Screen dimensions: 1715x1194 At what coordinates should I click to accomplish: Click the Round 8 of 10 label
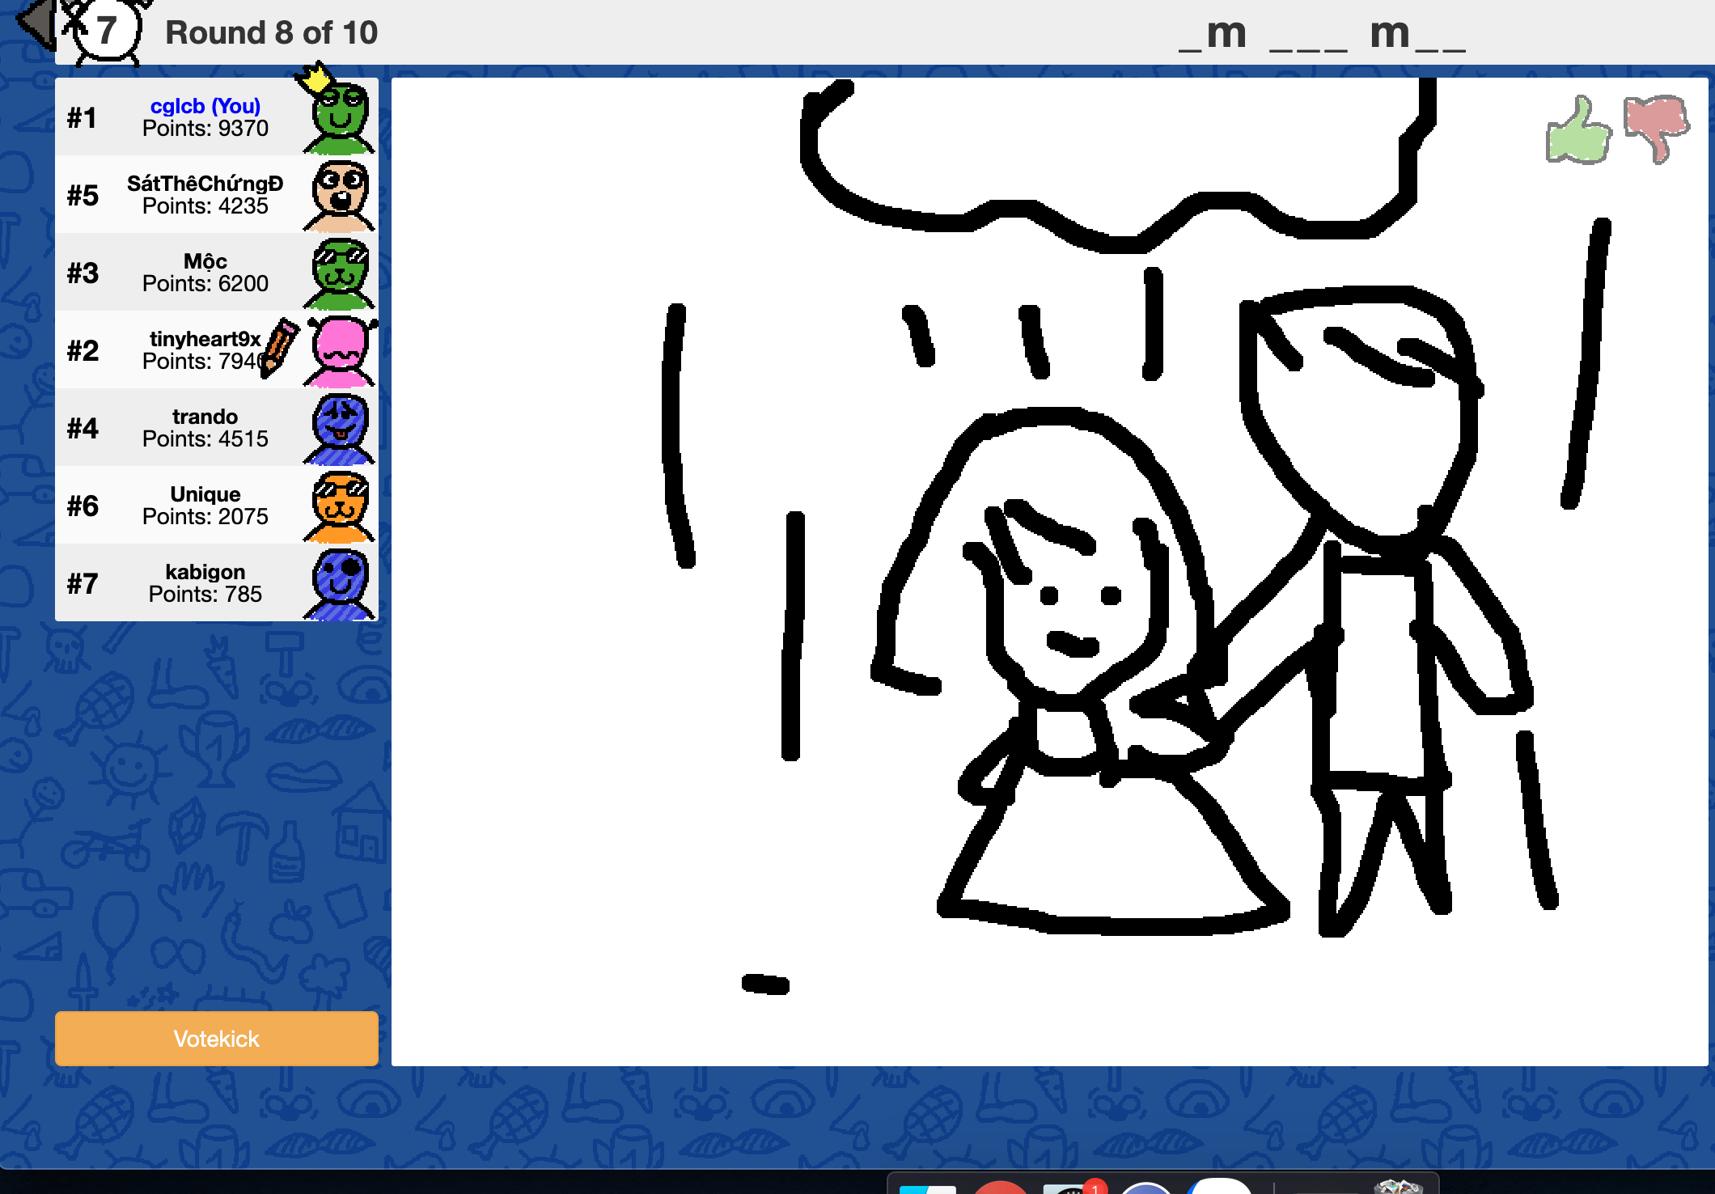(x=271, y=33)
